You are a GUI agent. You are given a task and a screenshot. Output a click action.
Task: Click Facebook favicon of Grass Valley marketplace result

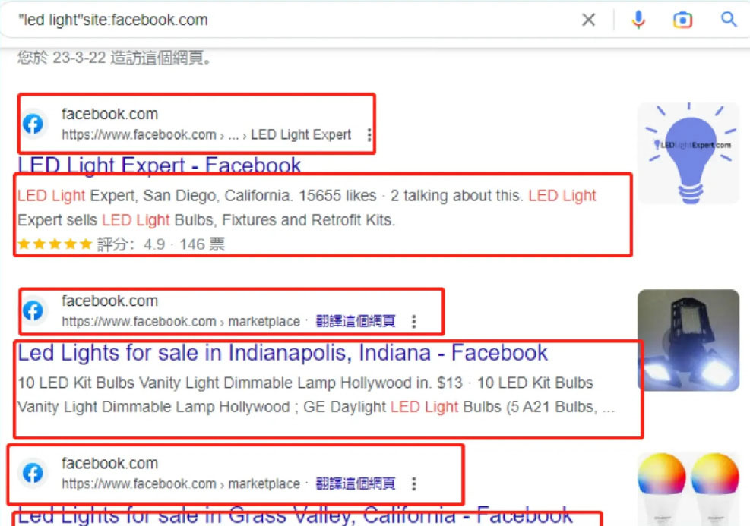pyautogui.click(x=33, y=473)
